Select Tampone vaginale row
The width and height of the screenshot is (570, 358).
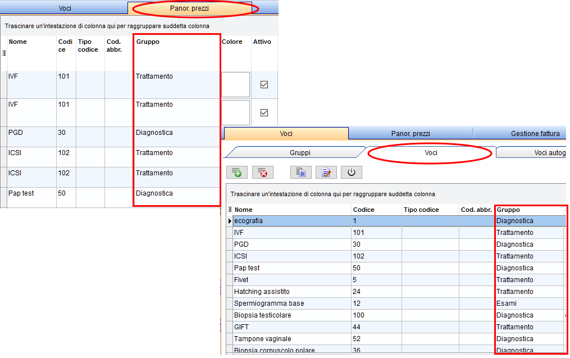coord(292,339)
